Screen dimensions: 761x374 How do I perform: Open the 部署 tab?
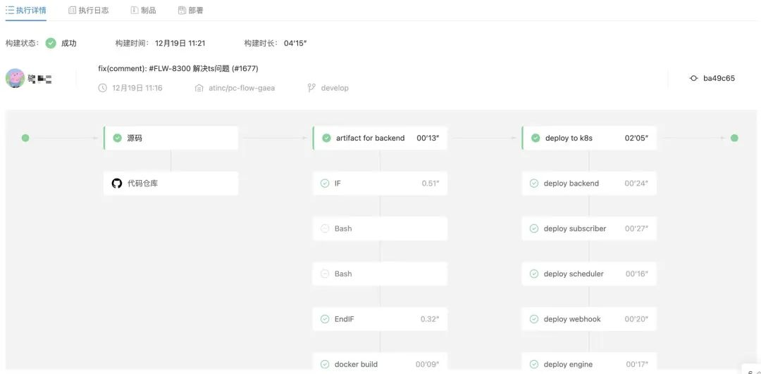190,11
